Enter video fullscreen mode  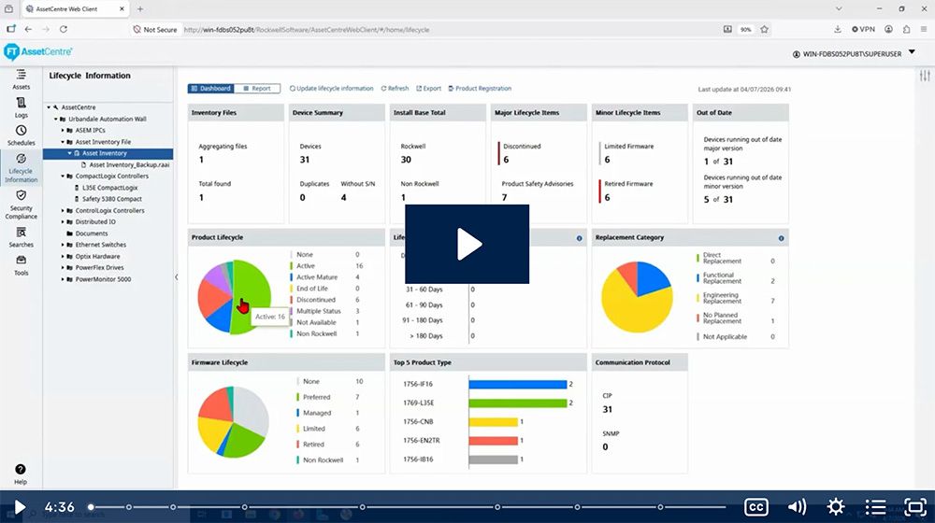[914, 507]
